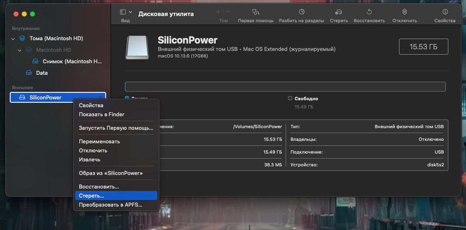The width and height of the screenshot is (466, 230).
Task: Select the Data volume in sidebar
Action: pos(42,73)
